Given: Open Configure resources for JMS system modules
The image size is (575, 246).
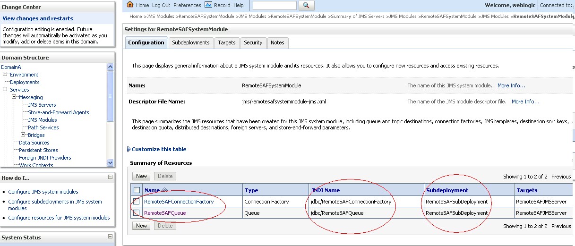Looking at the screenshot, I should point(59,218).
